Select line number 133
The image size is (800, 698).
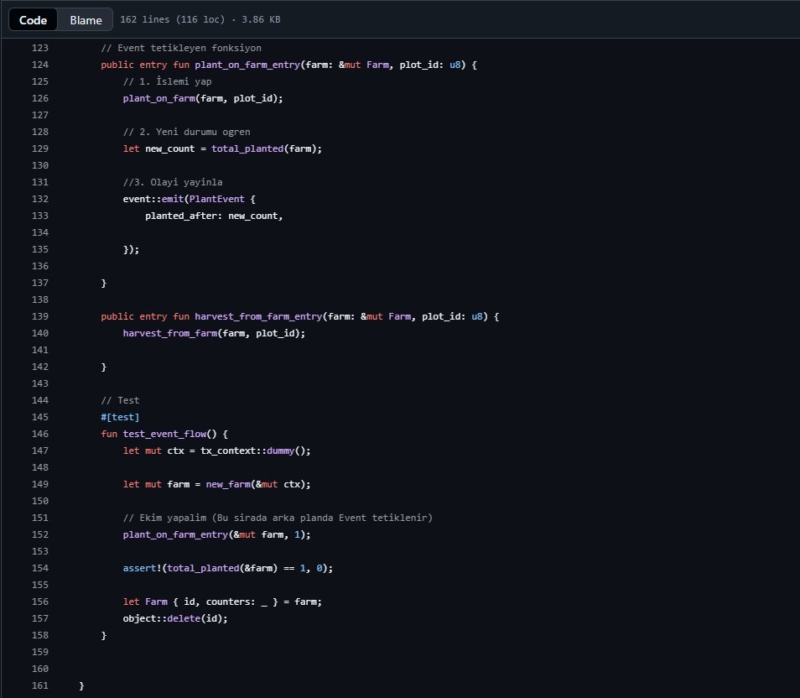[39, 216]
